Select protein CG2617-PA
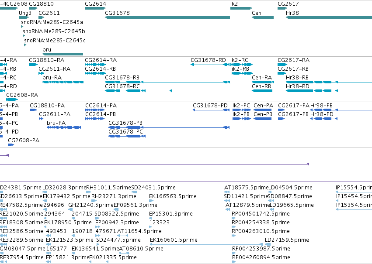 pos(294,105)
